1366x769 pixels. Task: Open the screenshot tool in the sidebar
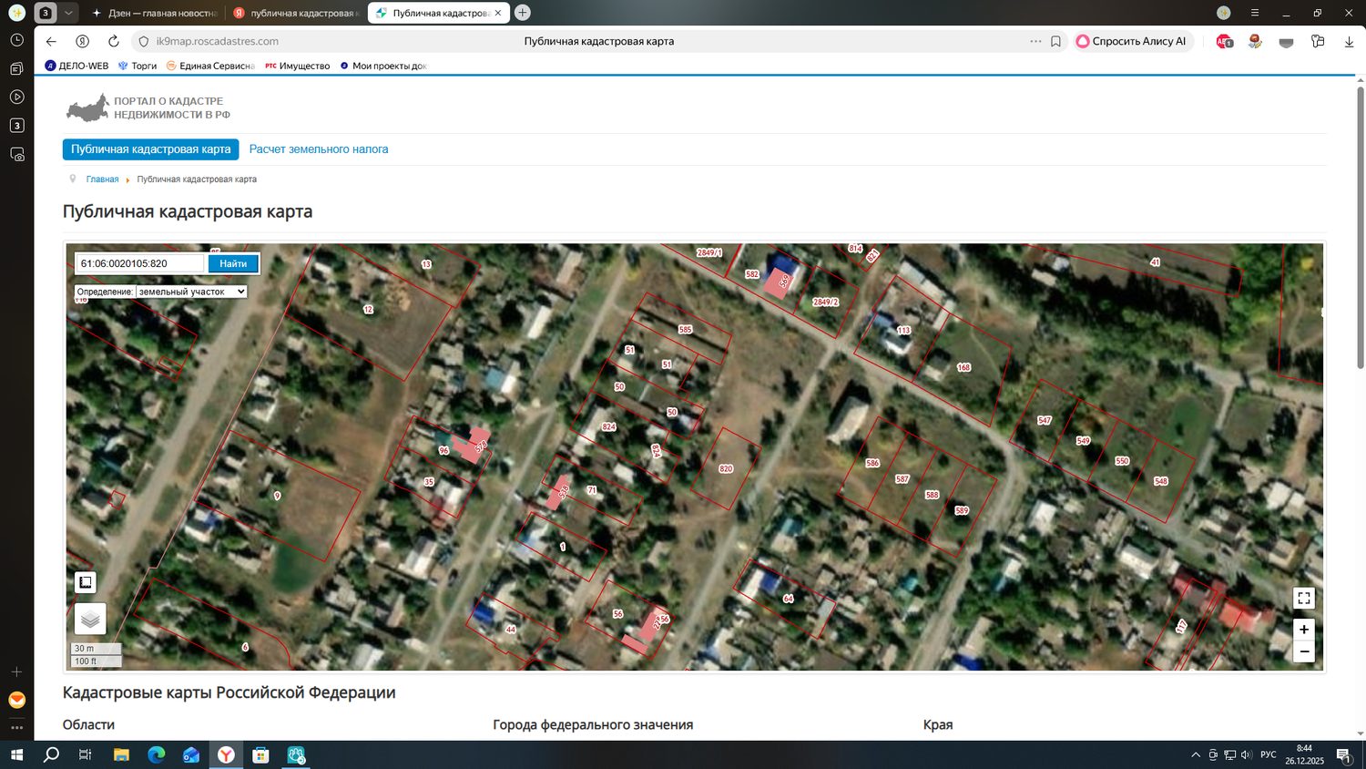click(x=16, y=154)
